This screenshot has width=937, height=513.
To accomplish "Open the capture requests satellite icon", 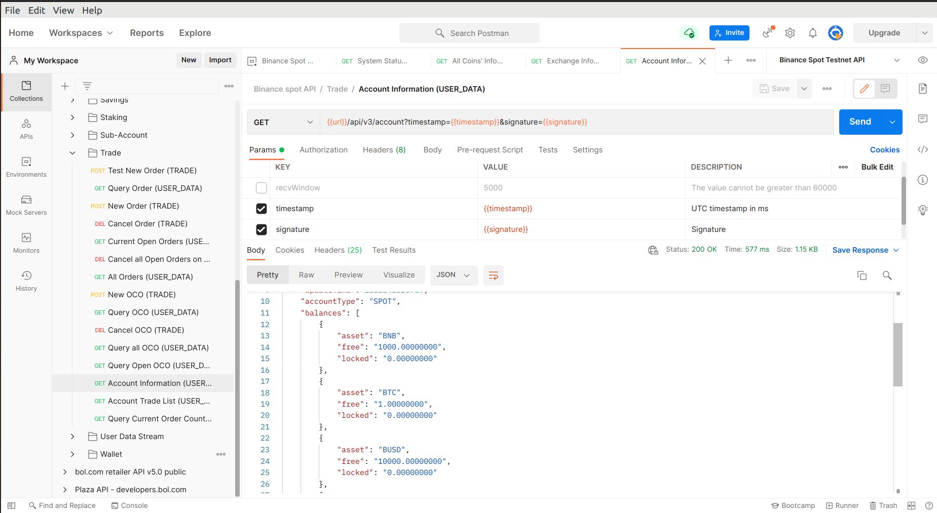I will (x=768, y=33).
